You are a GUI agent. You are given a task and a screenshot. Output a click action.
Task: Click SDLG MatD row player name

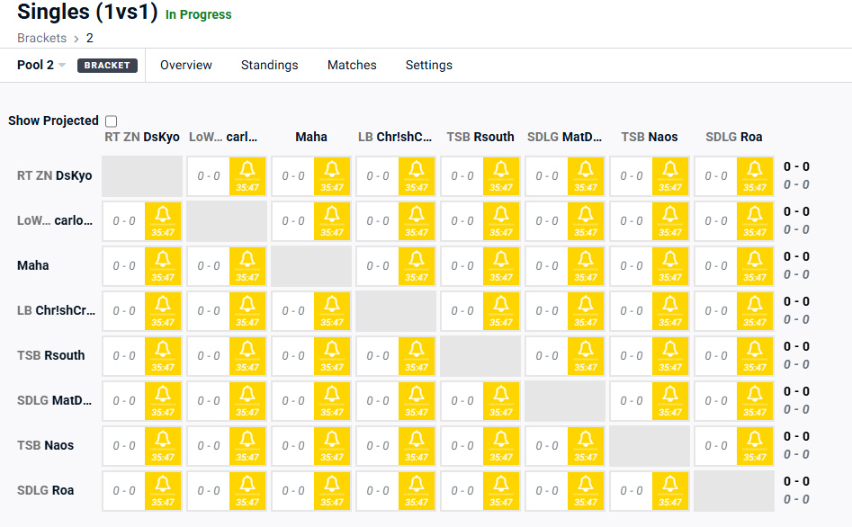54,400
